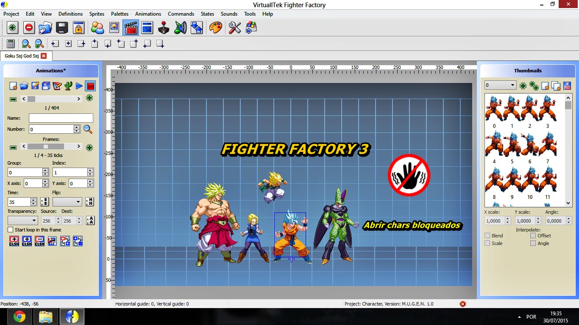Toggle the Blend interpolate checkbox
Screen dimensions: 579x325
487,236
